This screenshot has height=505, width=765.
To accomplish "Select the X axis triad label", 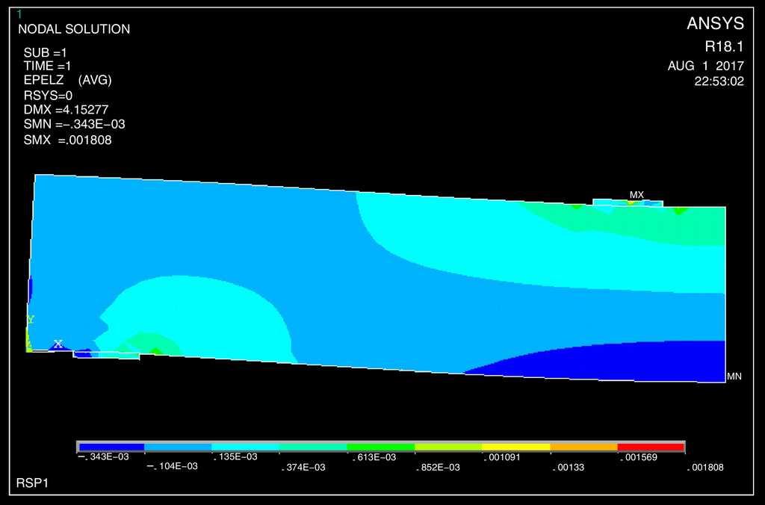I will 58,344.
